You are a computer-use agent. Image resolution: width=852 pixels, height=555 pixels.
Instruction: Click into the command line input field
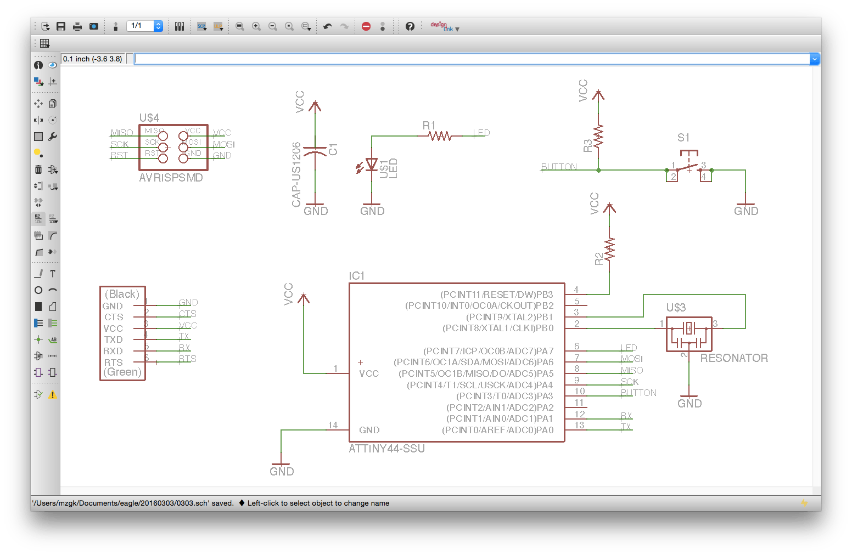472,59
